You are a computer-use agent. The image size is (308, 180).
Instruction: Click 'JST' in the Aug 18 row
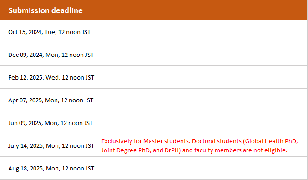(90, 169)
